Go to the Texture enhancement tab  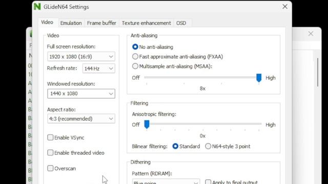tap(146, 23)
